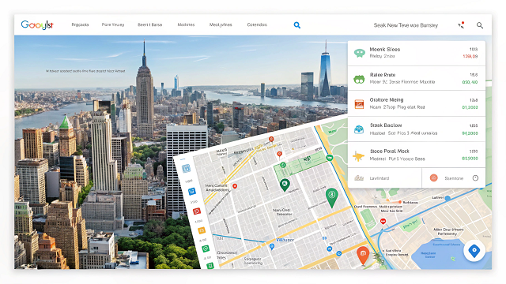
Task: Open the Pore Yeuey menu item
Action: (113, 24)
